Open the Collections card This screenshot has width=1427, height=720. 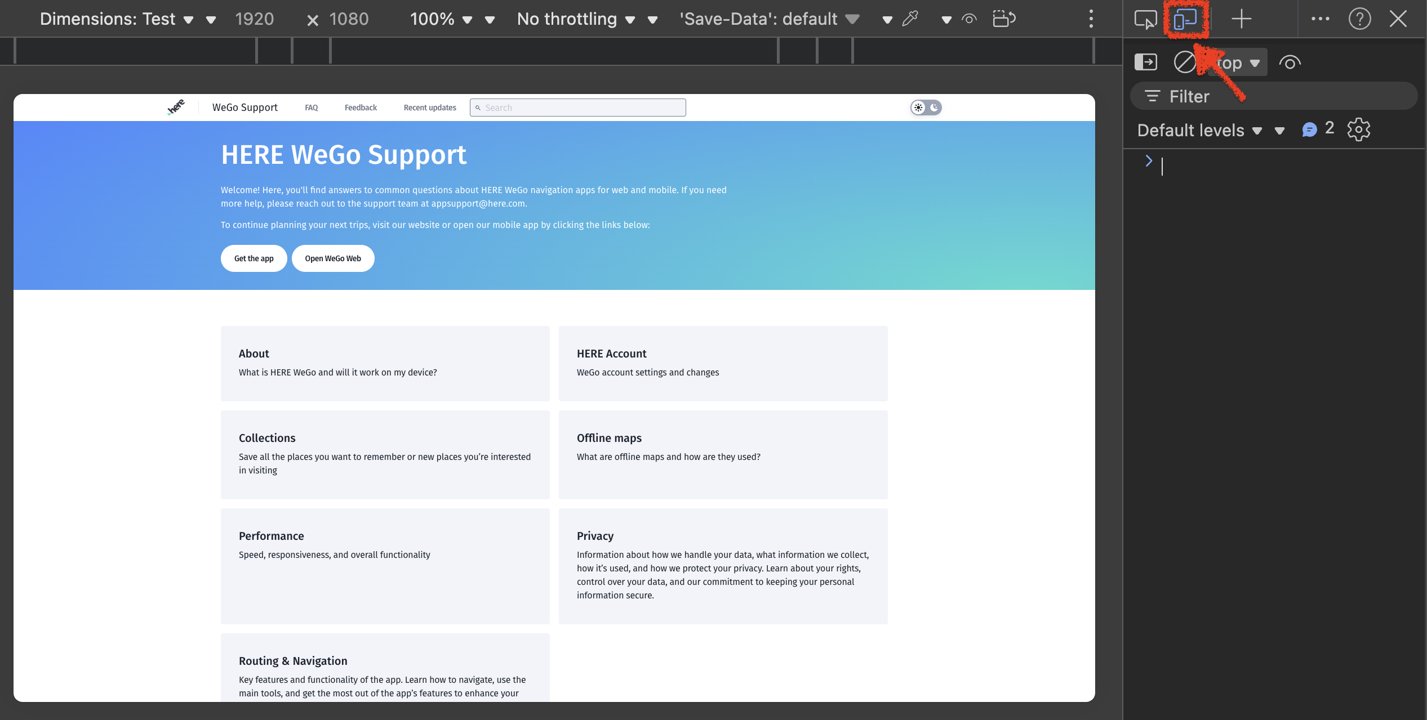click(385, 455)
